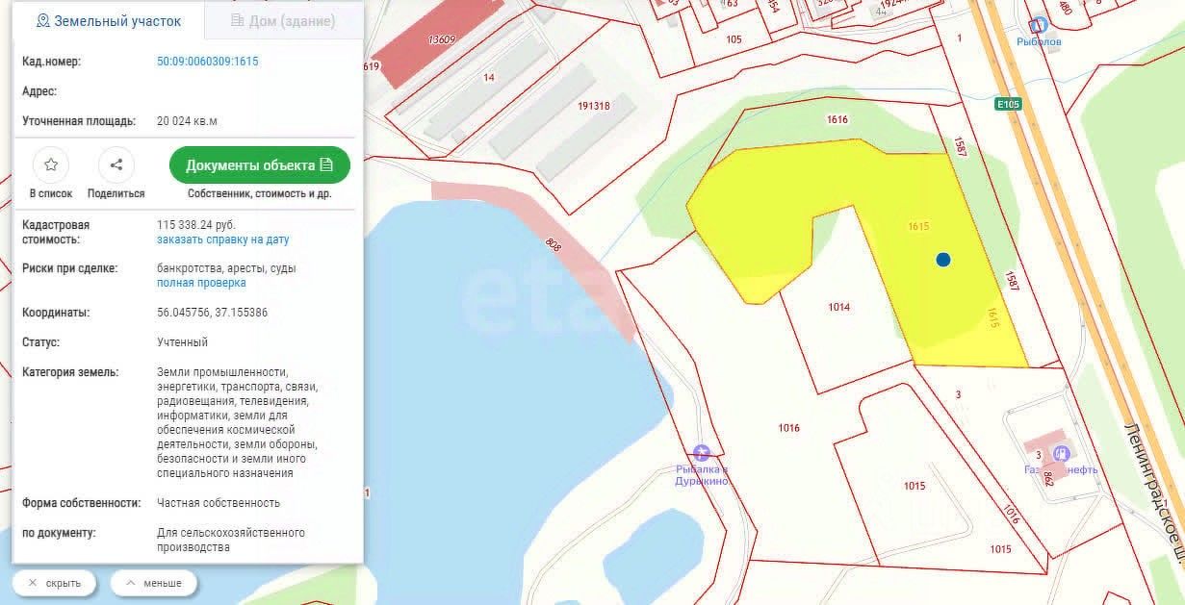Click the Газпромнефть fuel station pin
Viewport: 1185px width, 605px height.
pos(1062,453)
